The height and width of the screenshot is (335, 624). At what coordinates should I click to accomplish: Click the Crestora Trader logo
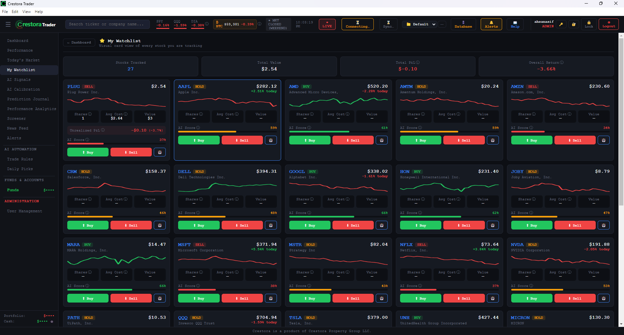[x=36, y=24]
